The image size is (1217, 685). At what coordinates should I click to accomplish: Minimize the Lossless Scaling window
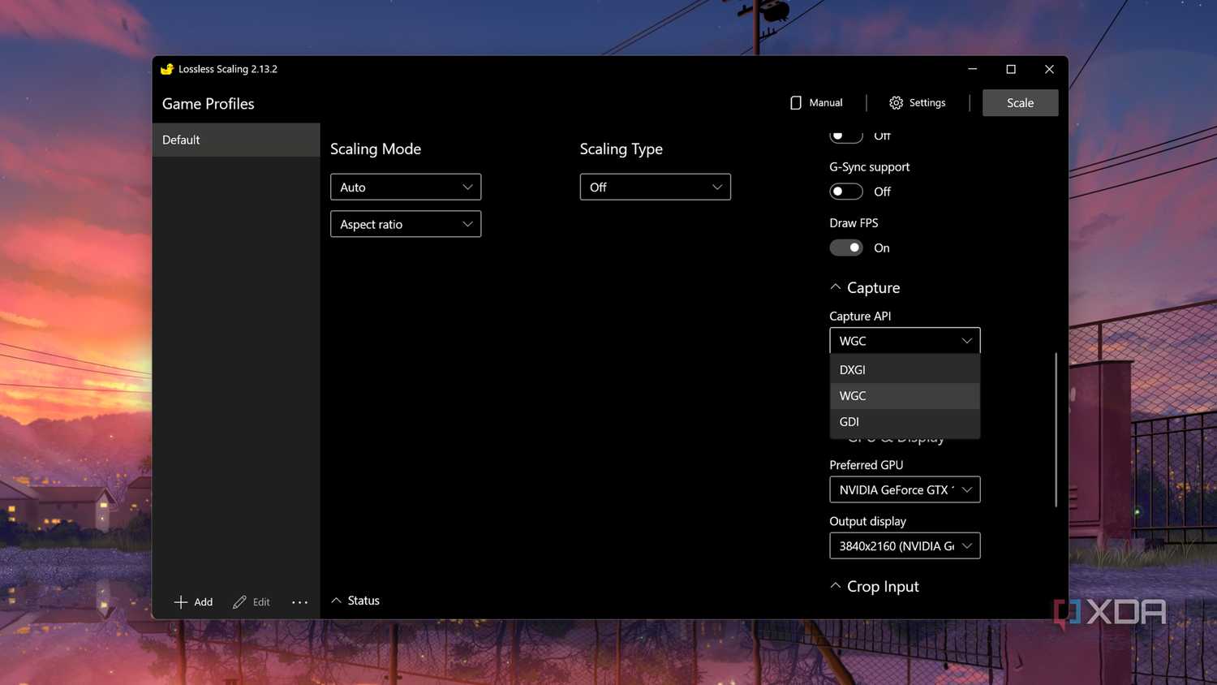[x=972, y=69]
